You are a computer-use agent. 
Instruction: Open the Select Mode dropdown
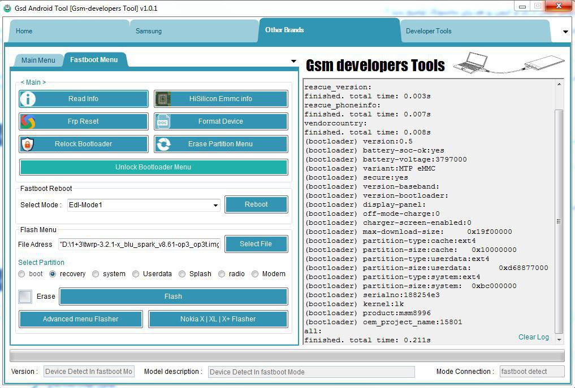215,205
